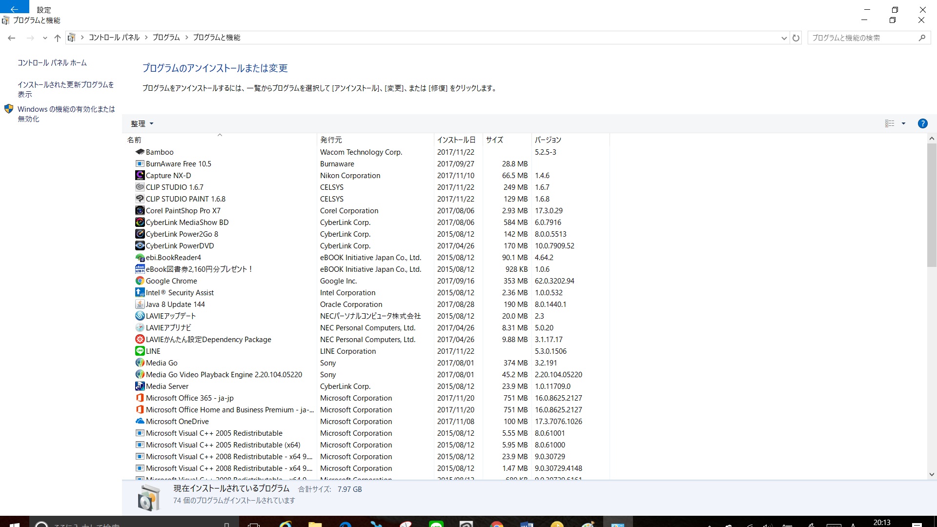This screenshot has height=527, width=937.
Task: Sort by the サイズ column header
Action: tap(494, 140)
